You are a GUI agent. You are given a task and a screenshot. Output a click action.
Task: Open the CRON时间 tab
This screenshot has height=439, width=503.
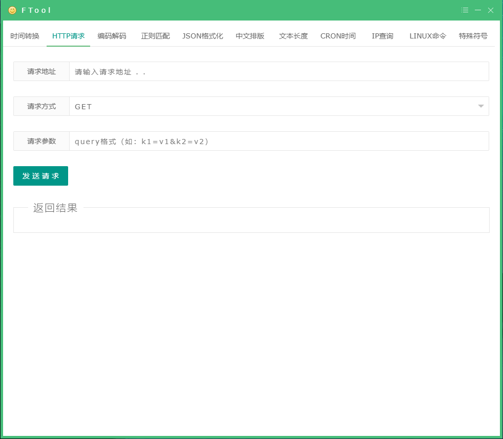[338, 36]
